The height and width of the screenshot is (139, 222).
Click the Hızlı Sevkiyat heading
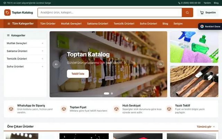pos(131,106)
